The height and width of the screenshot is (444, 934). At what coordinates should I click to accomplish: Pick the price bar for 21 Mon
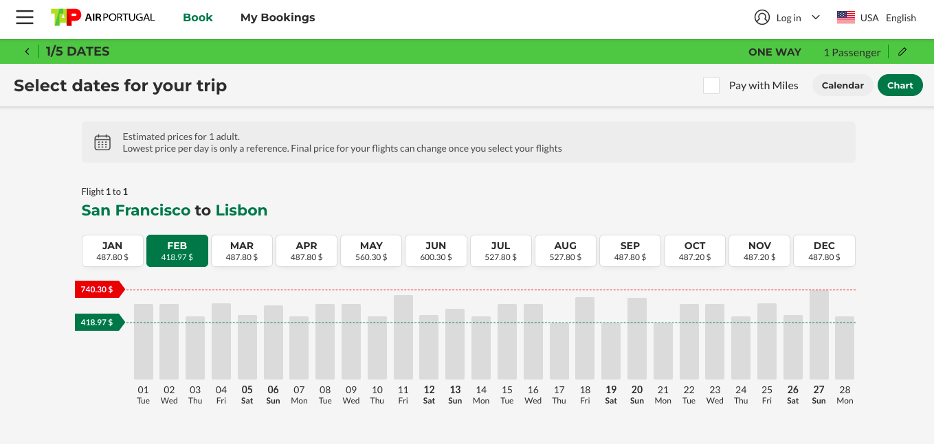tap(663, 351)
